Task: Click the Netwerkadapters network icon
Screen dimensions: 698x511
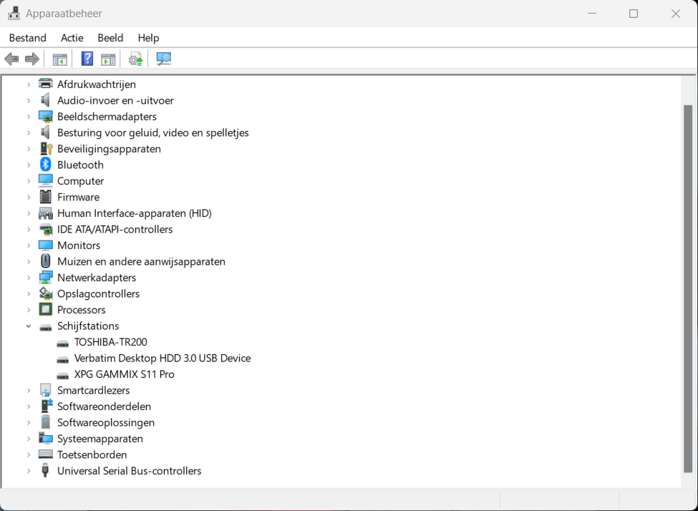Action: (x=45, y=277)
